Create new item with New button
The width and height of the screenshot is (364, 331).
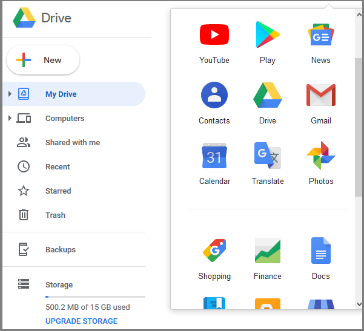click(x=43, y=60)
